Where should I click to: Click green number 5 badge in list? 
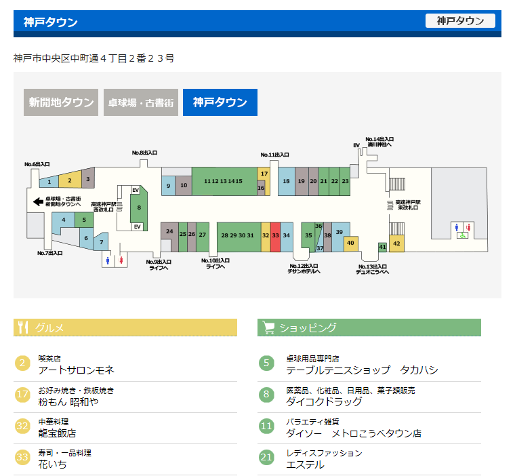266,363
